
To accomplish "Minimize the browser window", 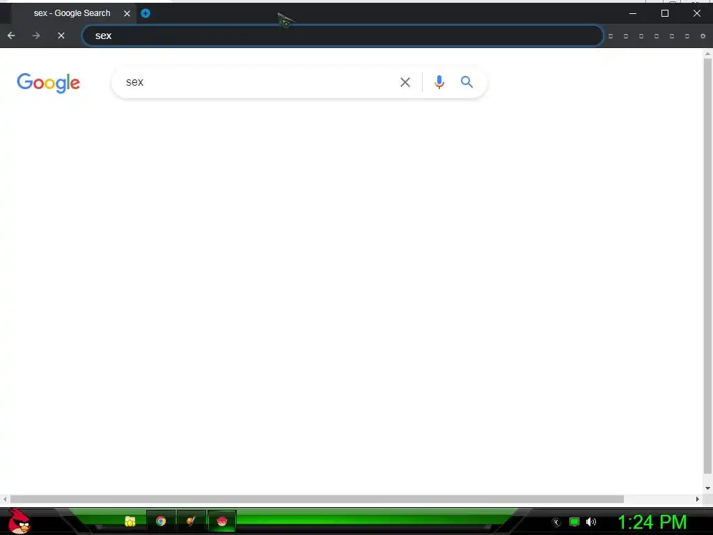I will [x=632, y=13].
